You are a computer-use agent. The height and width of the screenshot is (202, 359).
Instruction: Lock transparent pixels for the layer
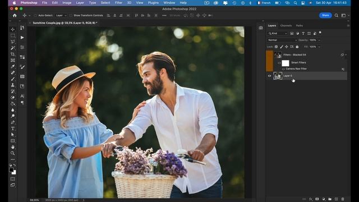click(277, 47)
